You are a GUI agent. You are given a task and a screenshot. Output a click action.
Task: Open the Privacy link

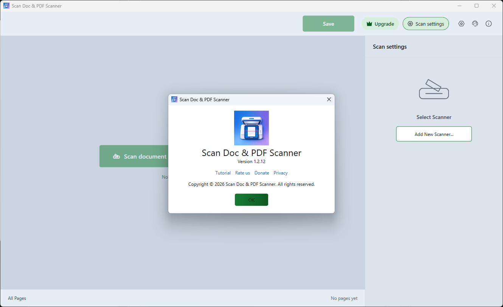pyautogui.click(x=281, y=173)
